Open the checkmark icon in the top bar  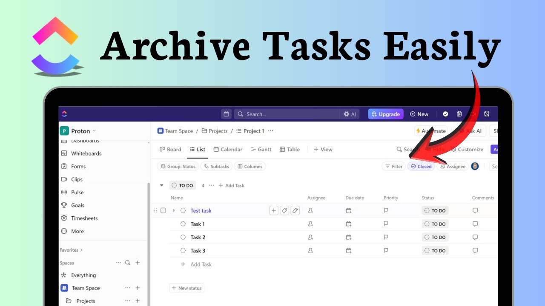pyautogui.click(x=445, y=114)
